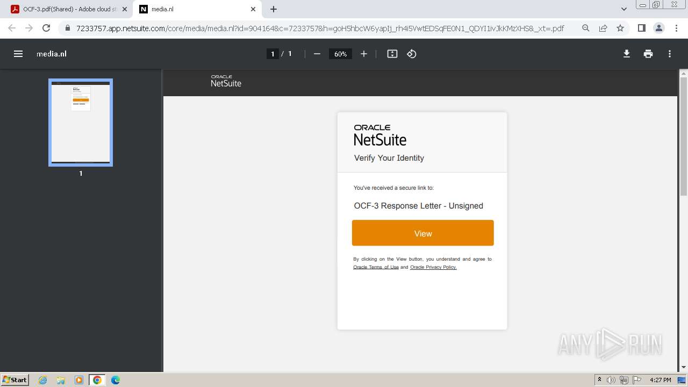This screenshot has width=688, height=387.
Task: Click the system clock showing 4:27 PM
Action: 660,380
